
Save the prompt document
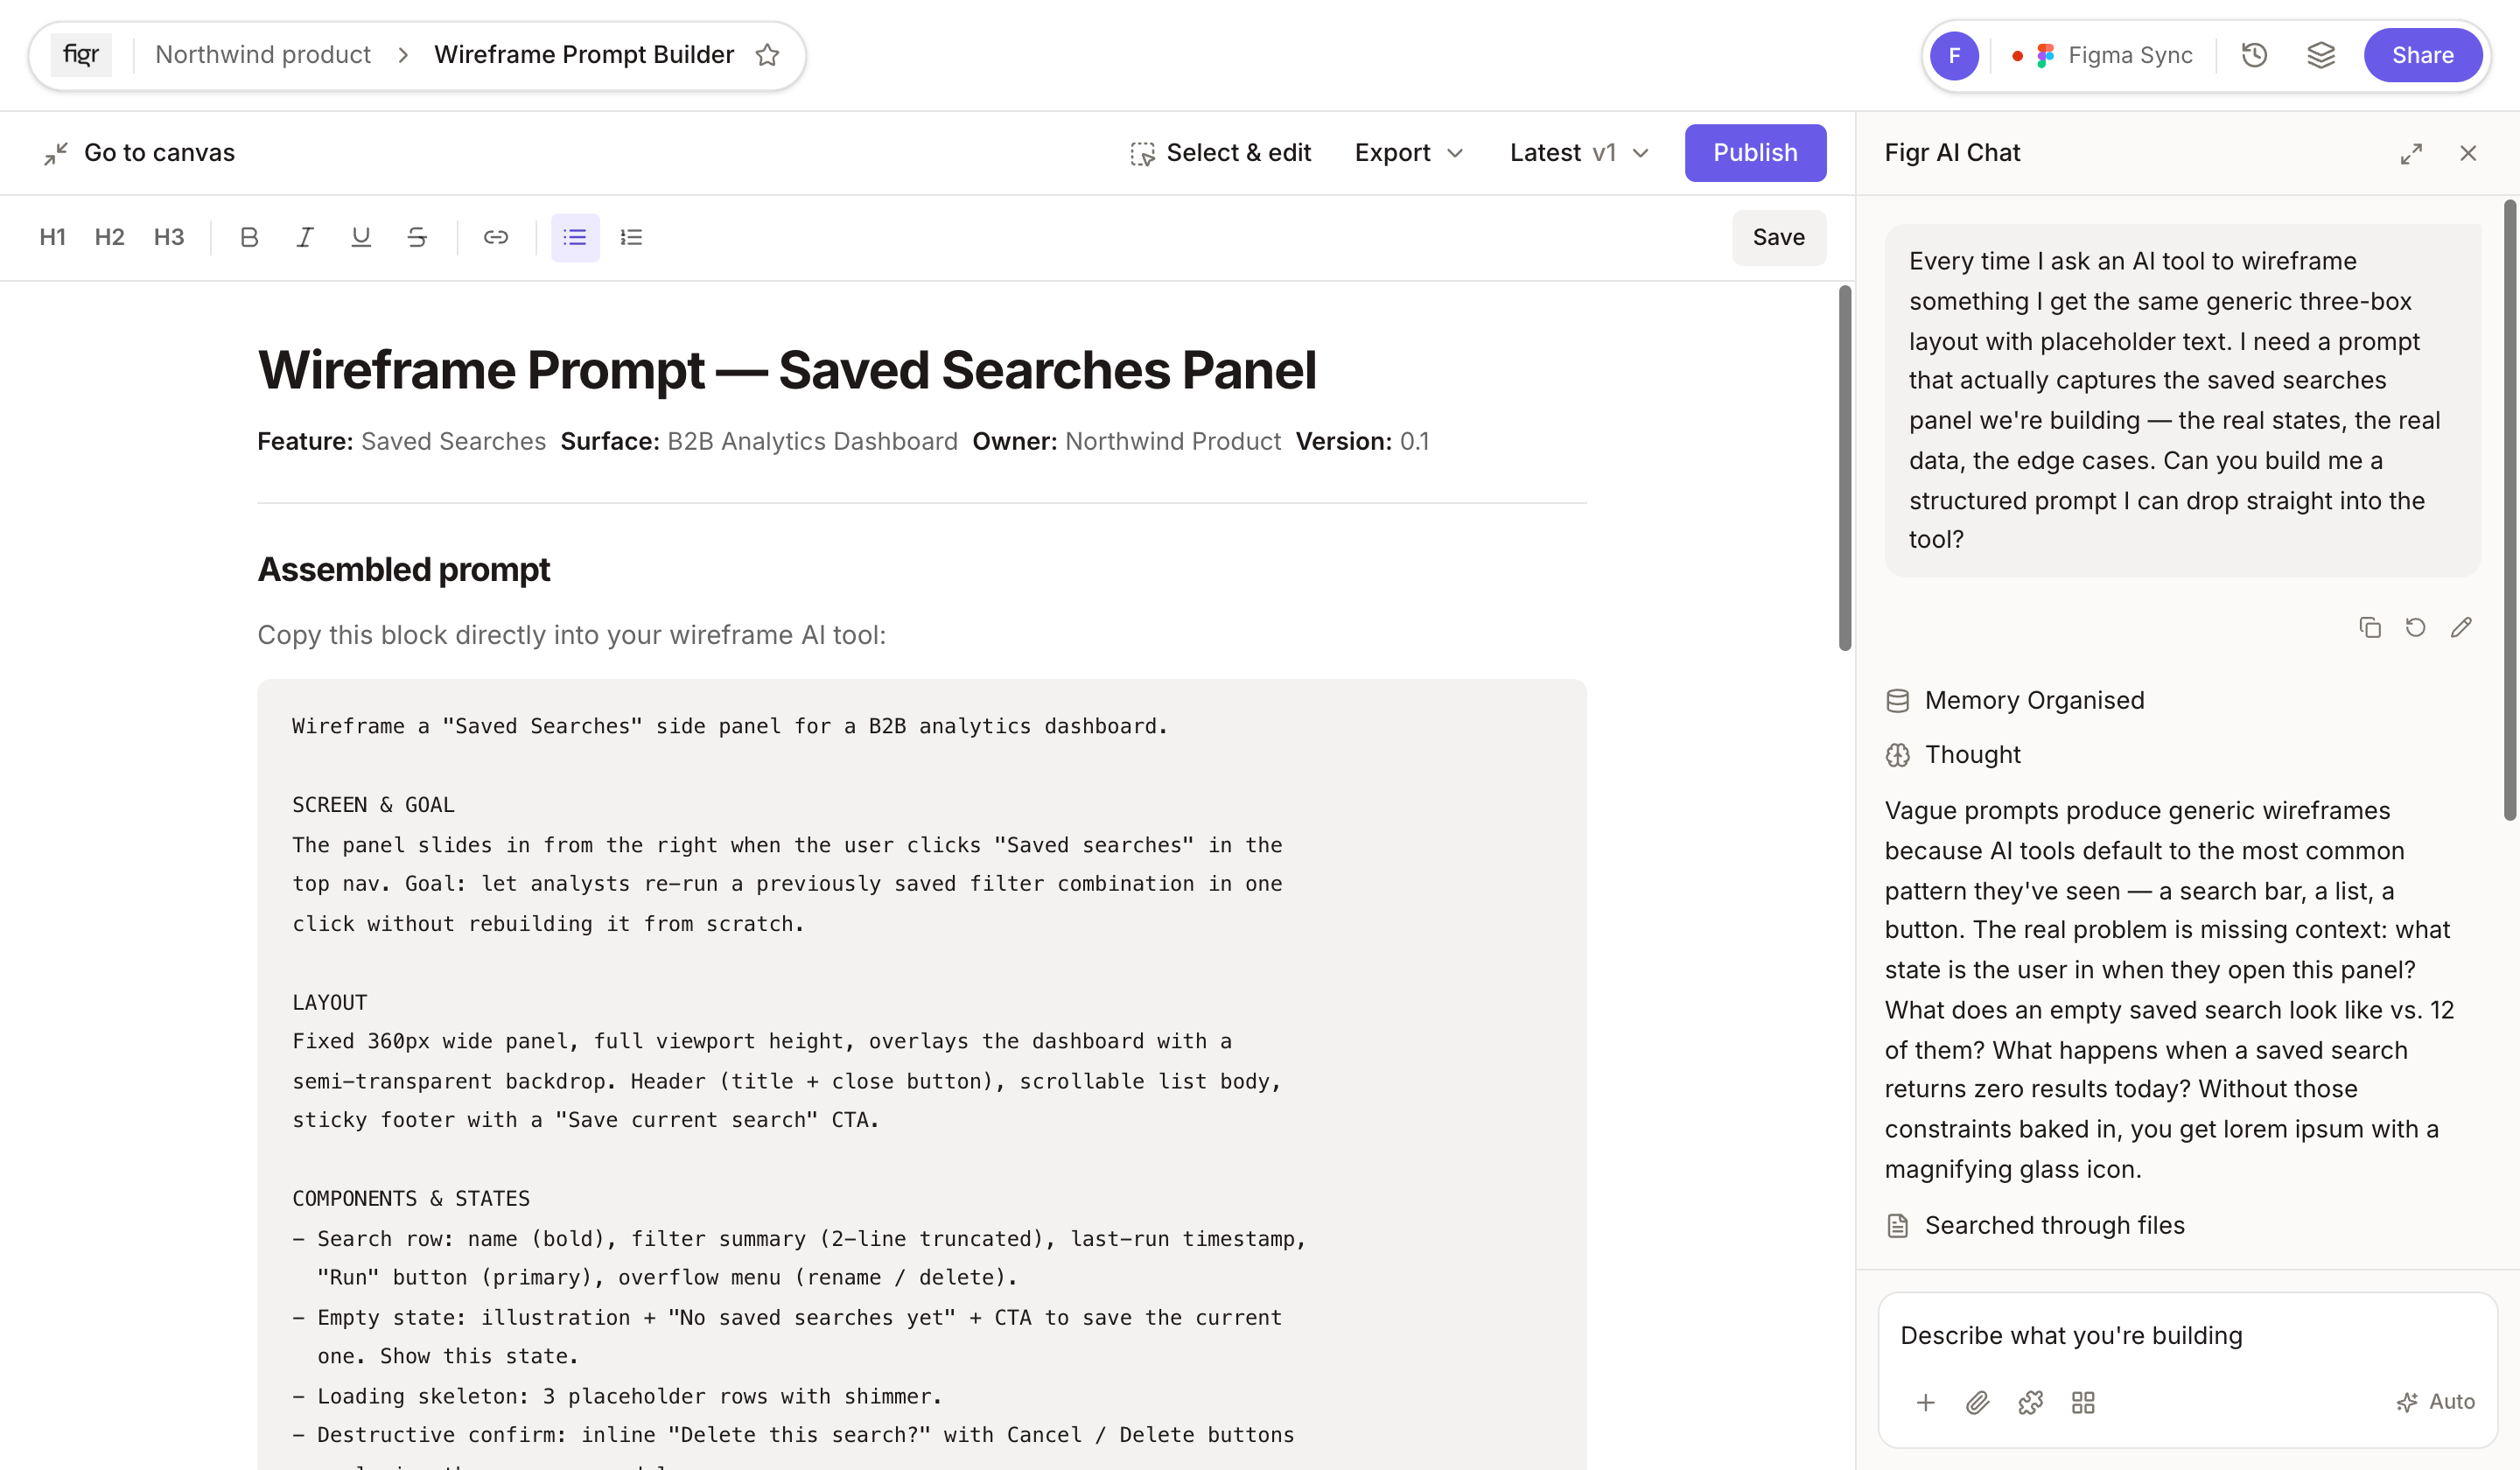pyautogui.click(x=1778, y=238)
